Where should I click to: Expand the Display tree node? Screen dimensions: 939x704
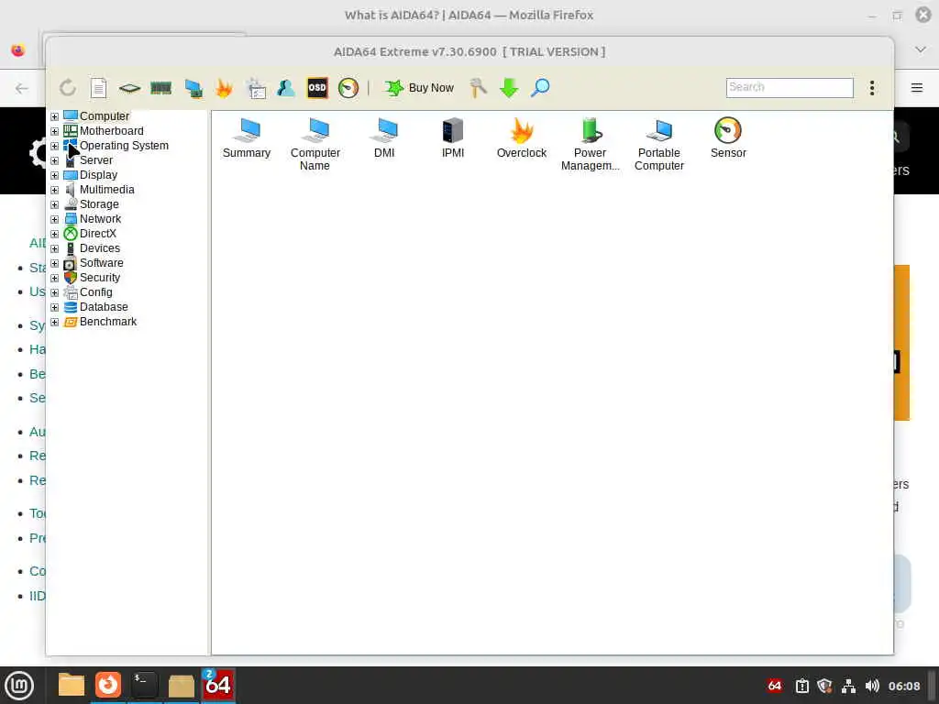tap(54, 175)
